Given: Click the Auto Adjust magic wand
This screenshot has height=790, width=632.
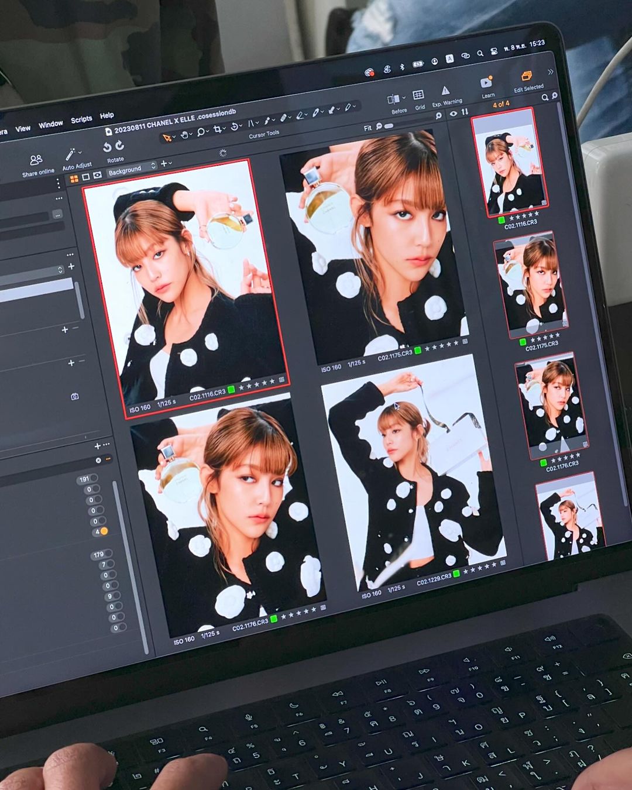Looking at the screenshot, I should [x=71, y=154].
